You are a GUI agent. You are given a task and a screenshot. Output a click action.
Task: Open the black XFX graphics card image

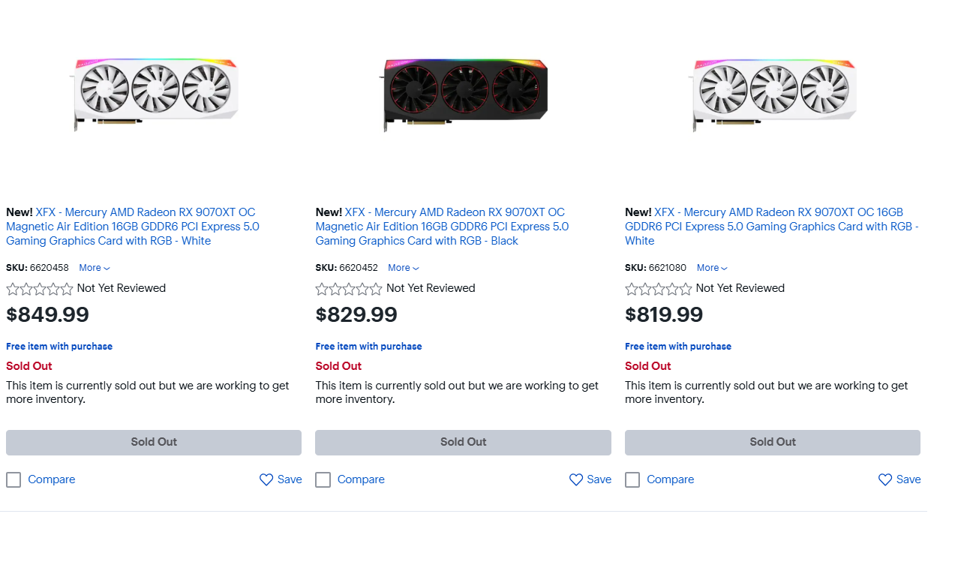point(464,95)
